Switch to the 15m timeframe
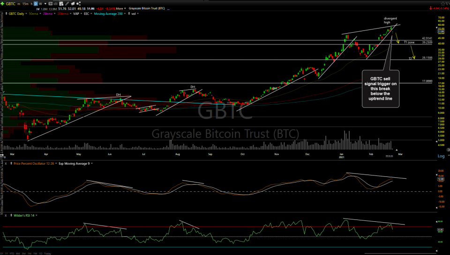This screenshot has height=255, width=450. (25, 4)
